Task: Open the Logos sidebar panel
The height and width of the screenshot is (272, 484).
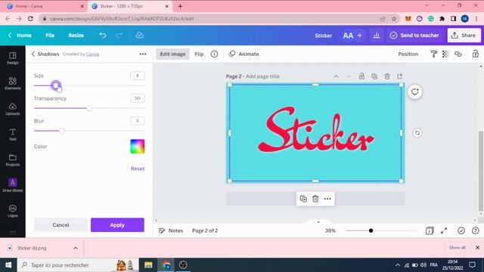Action: tap(13, 211)
